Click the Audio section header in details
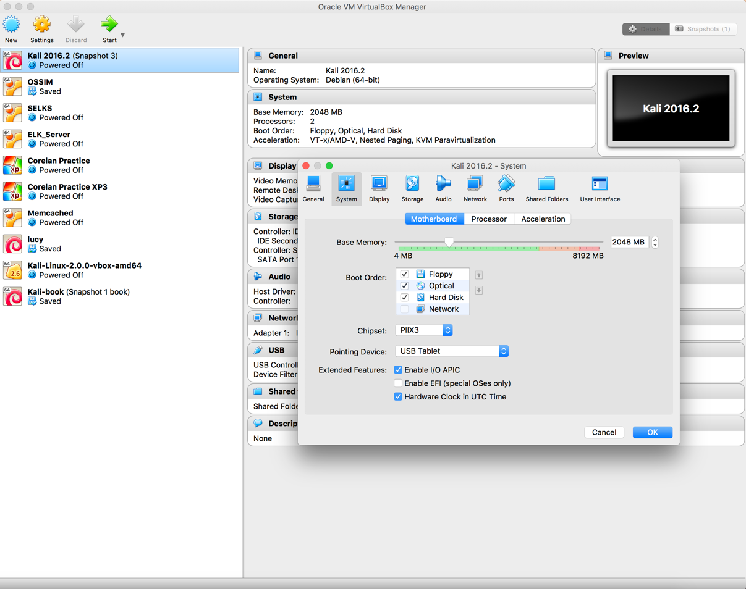The width and height of the screenshot is (746, 589). click(x=273, y=277)
